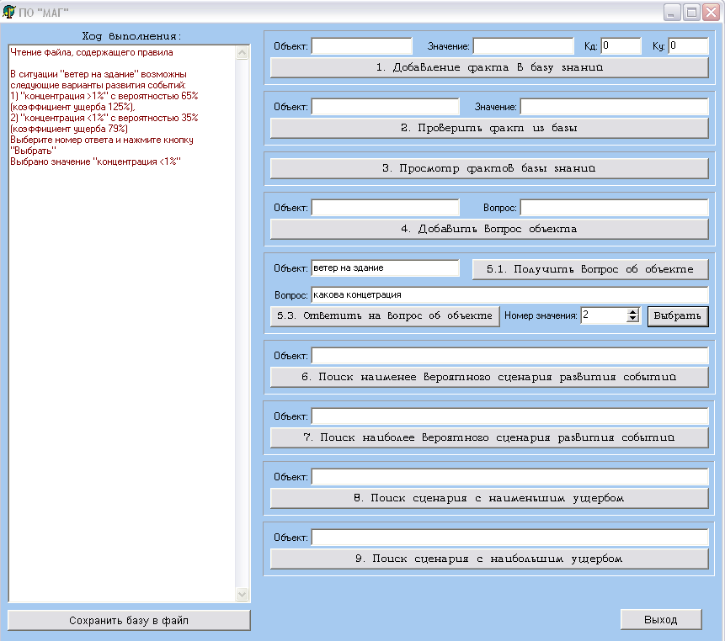Focus the Объект field in section 6
The height and width of the screenshot is (641, 725).
pos(510,356)
